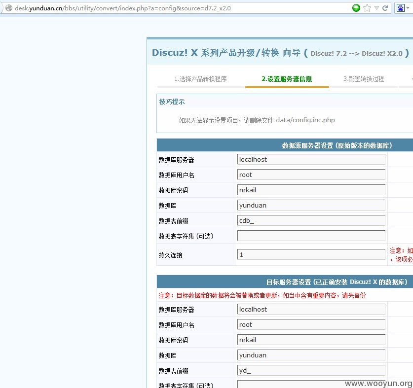413x388 pixels.
Task: Click target 数据表前缀 yd_ field
Action: (311, 370)
